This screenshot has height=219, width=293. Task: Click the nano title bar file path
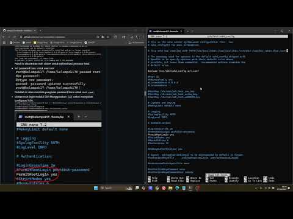point(220,36)
